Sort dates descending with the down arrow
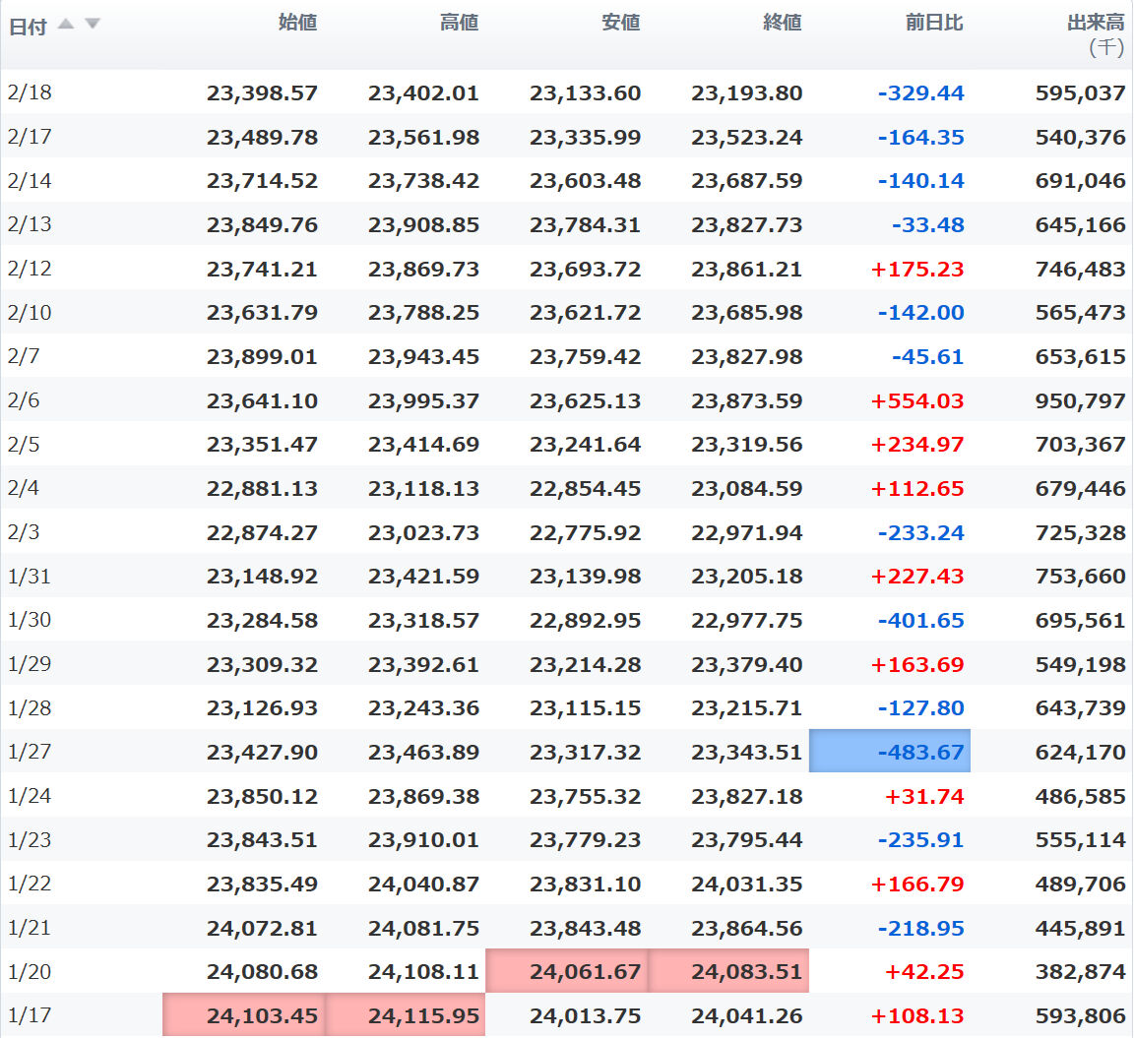Viewport: 1135px width, 1038px height. click(93, 24)
